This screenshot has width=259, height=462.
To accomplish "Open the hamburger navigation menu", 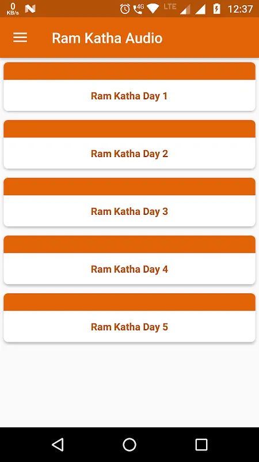I will click(x=20, y=38).
